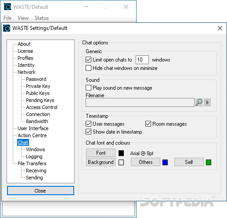Click the WASTE Settings window app icon

[x=7, y=28]
